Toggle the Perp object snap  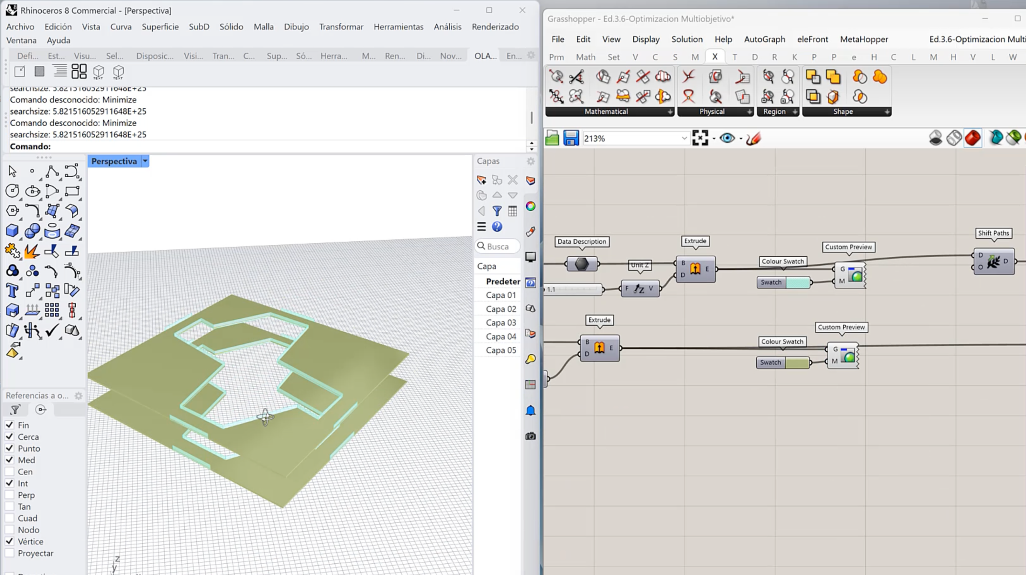pos(10,495)
